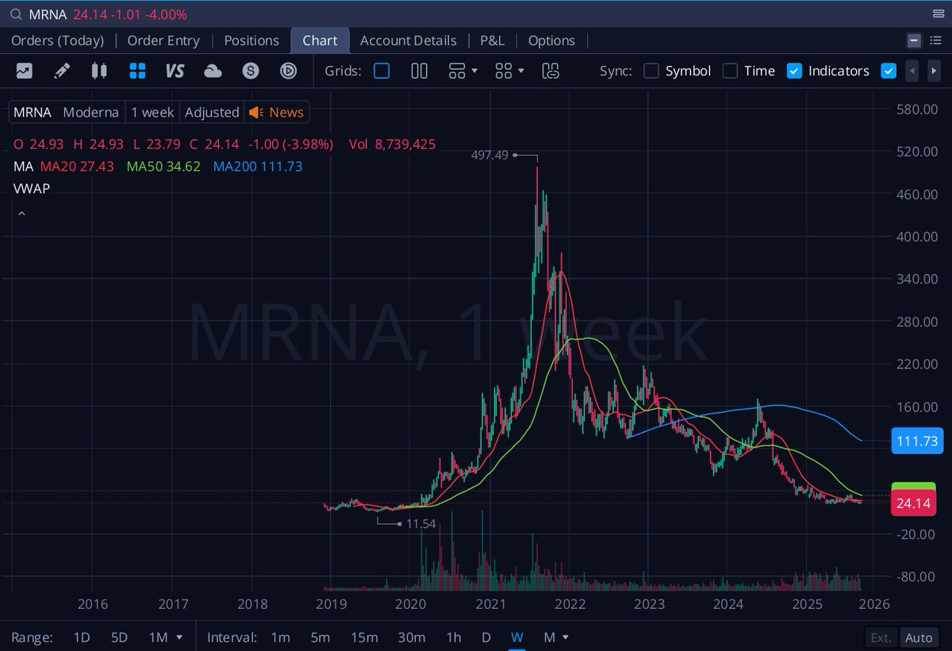This screenshot has height=651, width=952.
Task: Switch to the Order Entry tab
Action: (163, 40)
